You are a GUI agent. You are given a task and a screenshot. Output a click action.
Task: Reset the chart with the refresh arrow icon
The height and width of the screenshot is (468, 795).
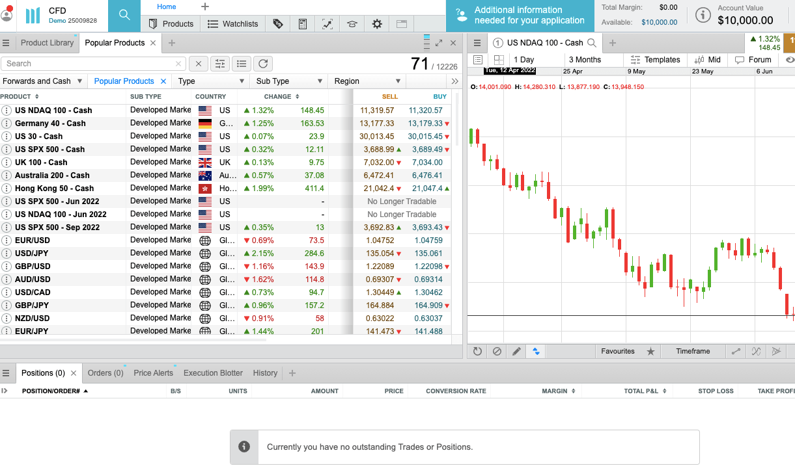[x=477, y=351]
